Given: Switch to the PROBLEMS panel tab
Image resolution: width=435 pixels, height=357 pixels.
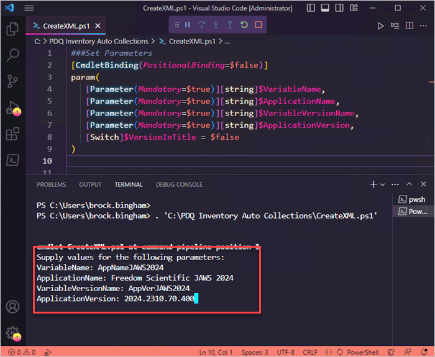Looking at the screenshot, I should pos(52,184).
